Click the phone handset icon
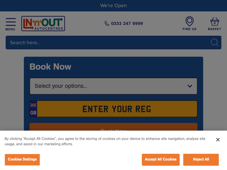227x170 pixels. [x=107, y=24]
